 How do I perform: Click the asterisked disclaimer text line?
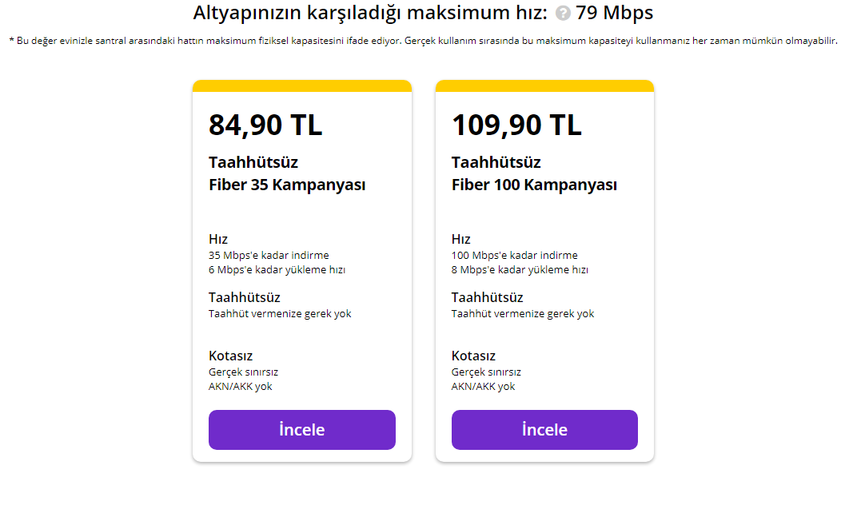coord(424,38)
